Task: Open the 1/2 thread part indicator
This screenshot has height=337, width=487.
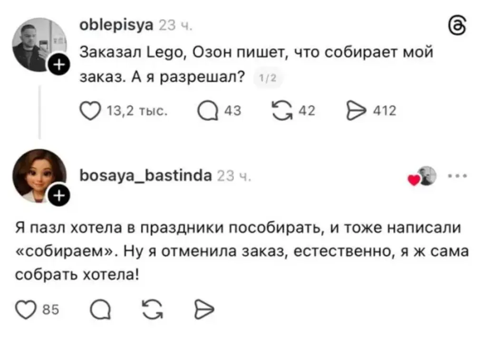Action: click(x=268, y=78)
